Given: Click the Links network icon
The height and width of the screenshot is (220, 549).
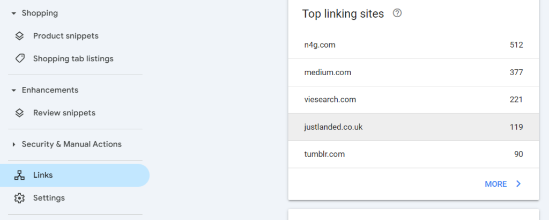Looking at the screenshot, I should point(19,175).
